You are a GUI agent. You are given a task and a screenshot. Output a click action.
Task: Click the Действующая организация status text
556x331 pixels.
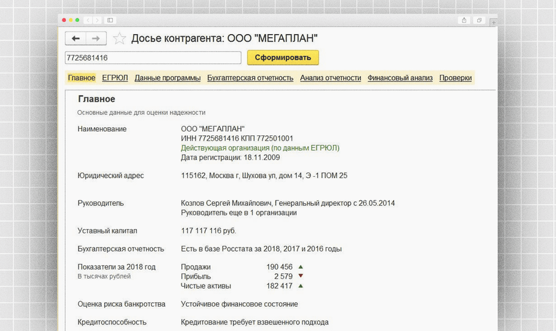pos(260,148)
